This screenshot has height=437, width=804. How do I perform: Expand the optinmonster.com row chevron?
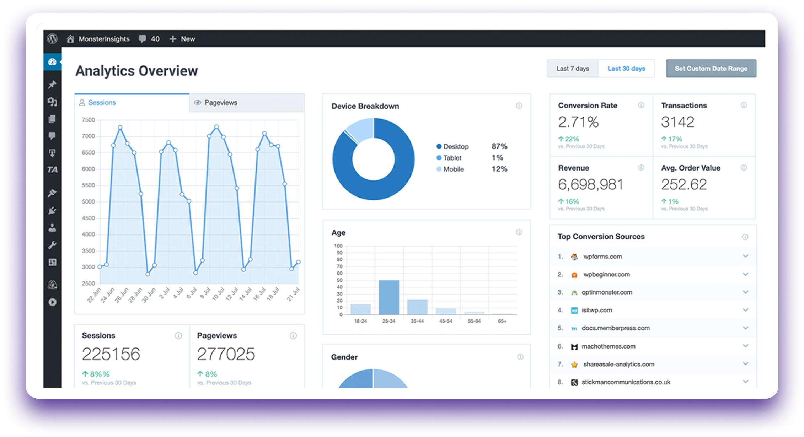pyautogui.click(x=745, y=292)
